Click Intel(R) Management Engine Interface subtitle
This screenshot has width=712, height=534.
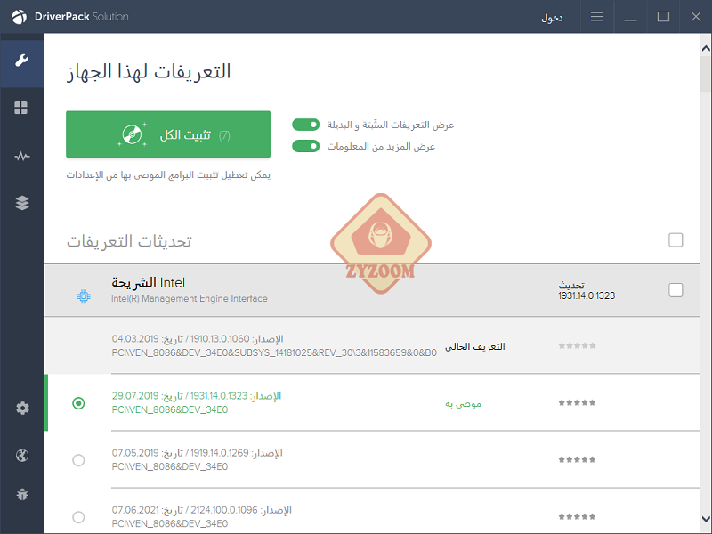pos(190,299)
